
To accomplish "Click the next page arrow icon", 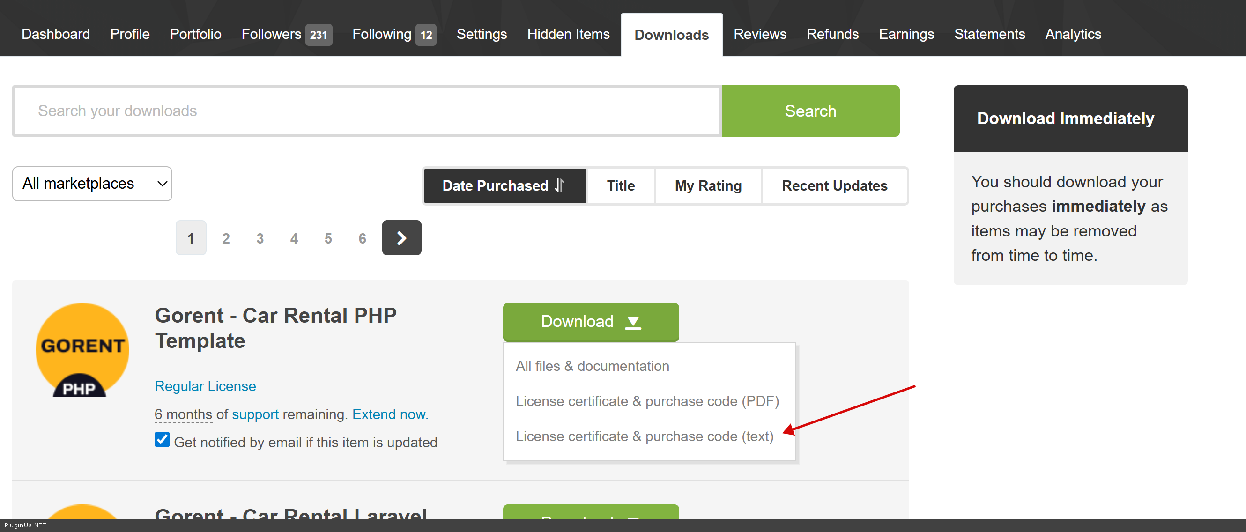I will 401,237.
